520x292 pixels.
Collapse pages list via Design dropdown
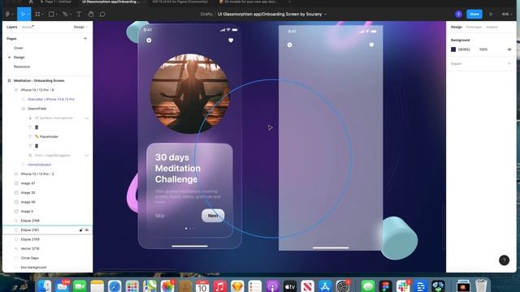(80, 27)
